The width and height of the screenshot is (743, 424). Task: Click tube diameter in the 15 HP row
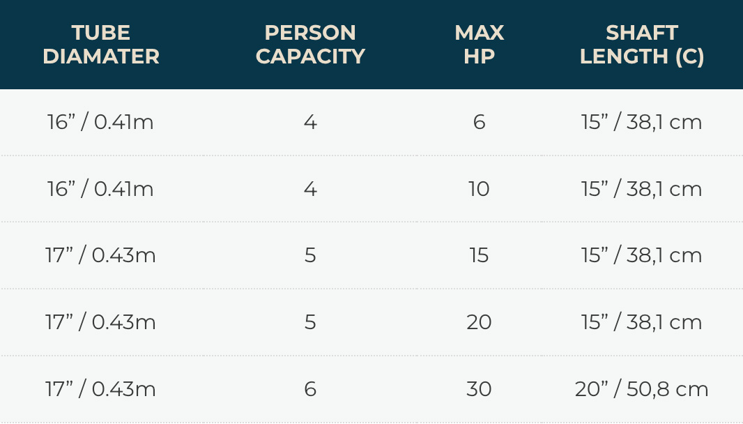point(100,255)
